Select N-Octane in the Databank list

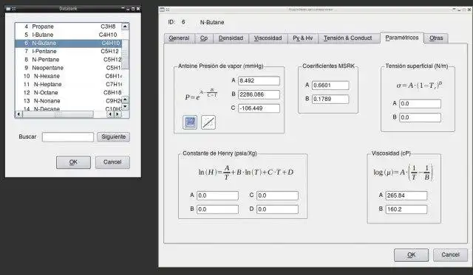[x=69, y=93]
